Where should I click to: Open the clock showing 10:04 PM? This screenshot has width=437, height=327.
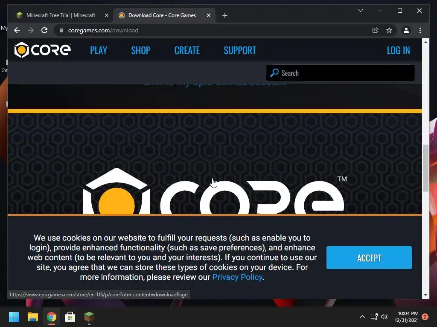(406, 317)
